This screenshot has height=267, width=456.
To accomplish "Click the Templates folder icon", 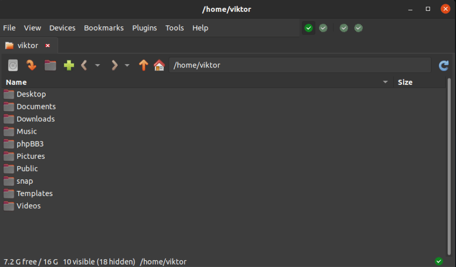I will (9, 194).
